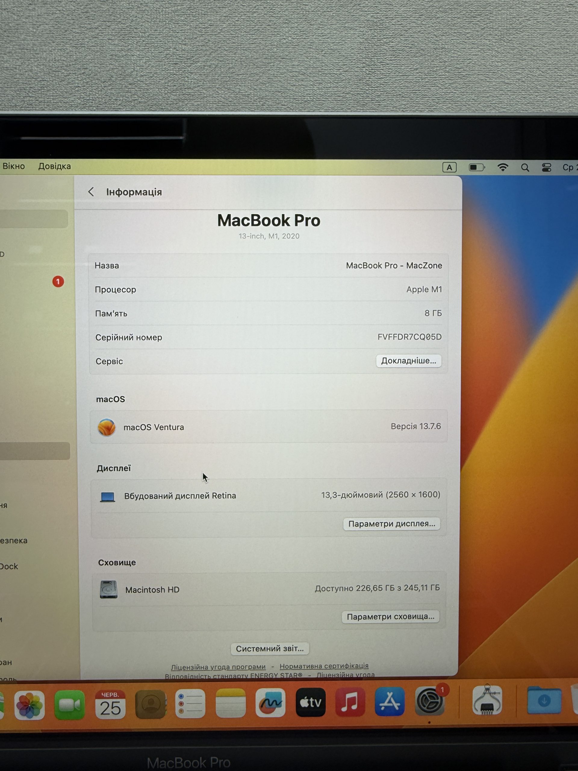Open Calendar app in Dock
The height and width of the screenshot is (771, 578).
tap(110, 704)
